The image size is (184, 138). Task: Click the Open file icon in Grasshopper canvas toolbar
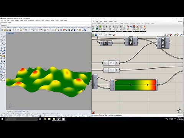pyautogui.click(x=93, y=34)
